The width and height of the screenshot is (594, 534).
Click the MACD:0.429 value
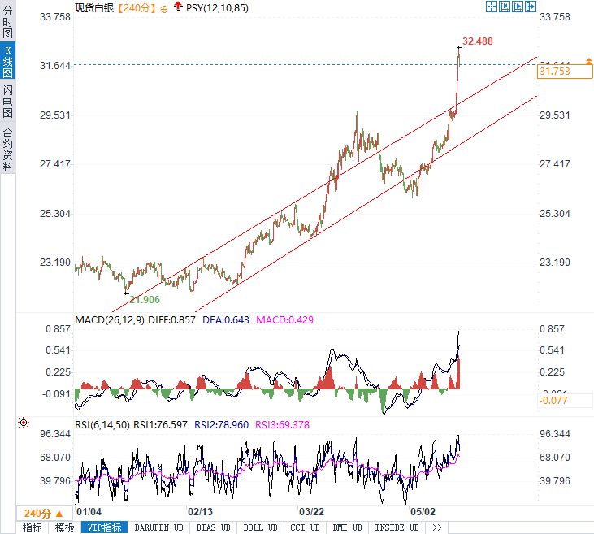pos(285,320)
